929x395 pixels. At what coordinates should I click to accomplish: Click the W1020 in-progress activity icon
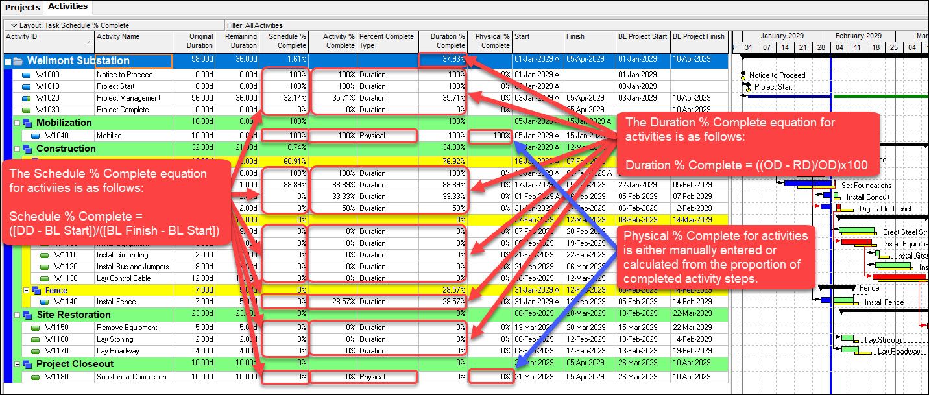coord(27,98)
